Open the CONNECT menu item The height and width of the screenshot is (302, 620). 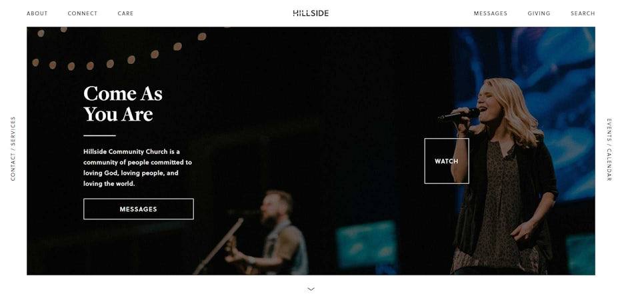click(83, 13)
